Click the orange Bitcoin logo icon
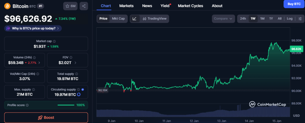The image size is (305, 123). coord(7,6)
